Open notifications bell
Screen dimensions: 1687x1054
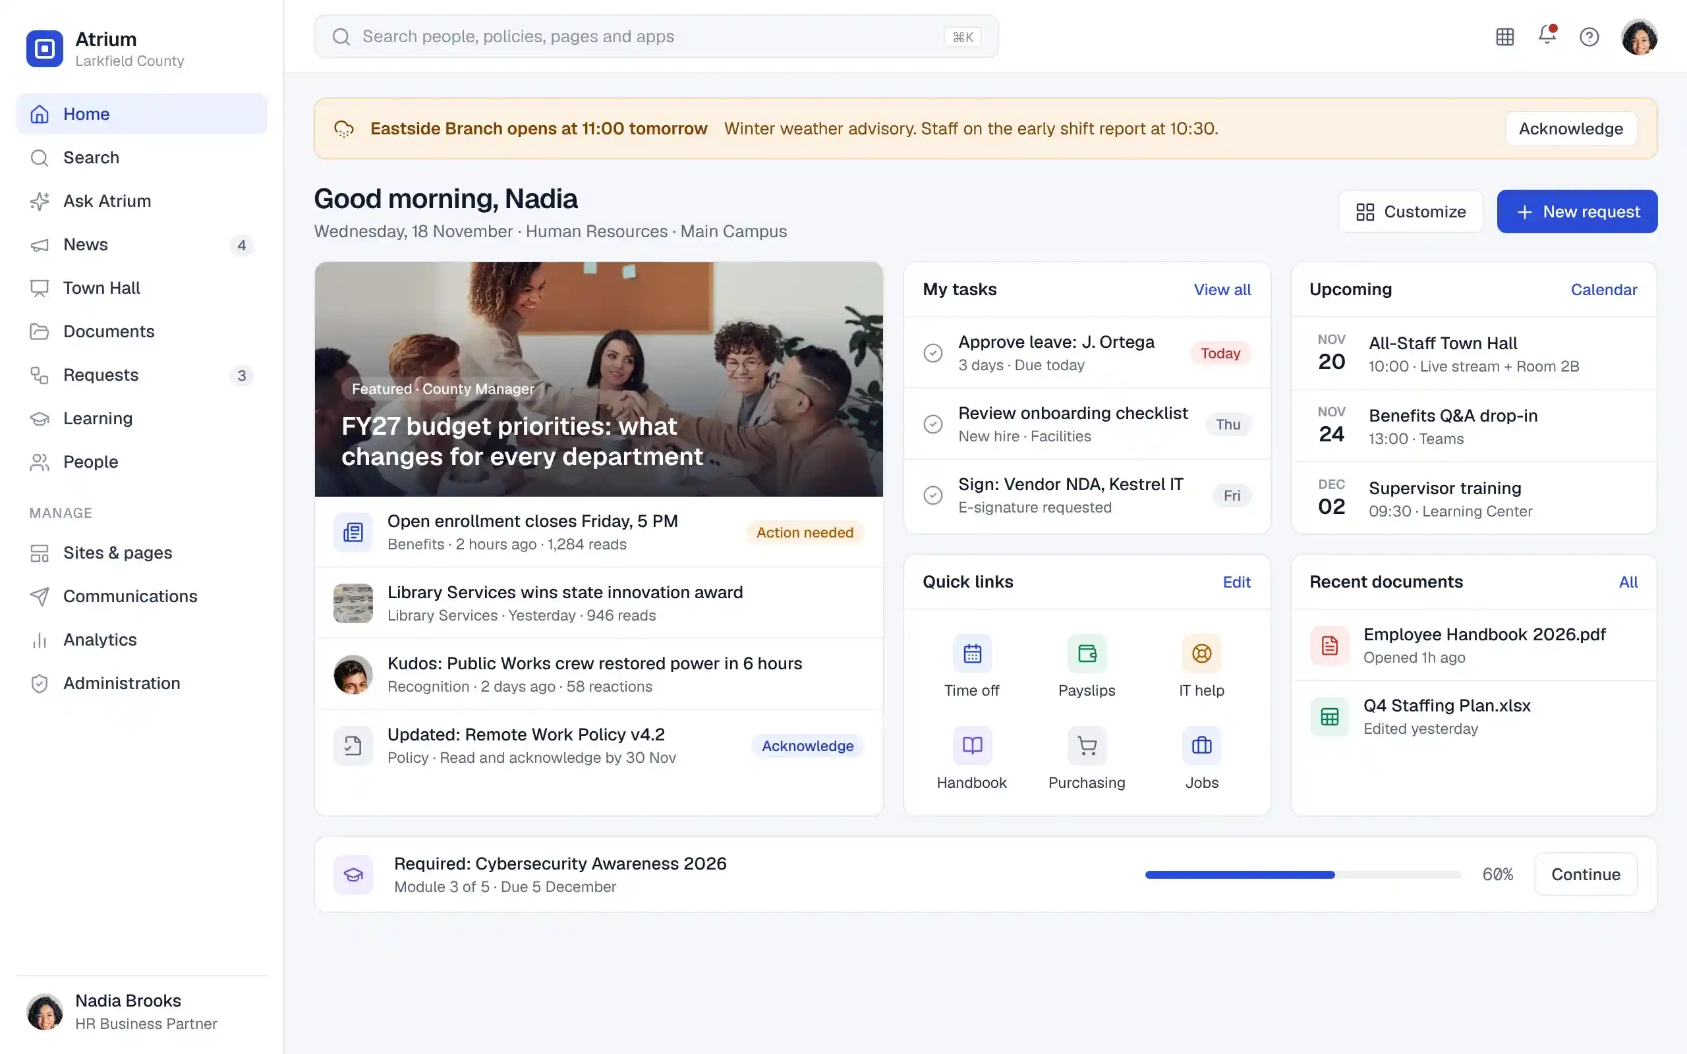[x=1547, y=35]
